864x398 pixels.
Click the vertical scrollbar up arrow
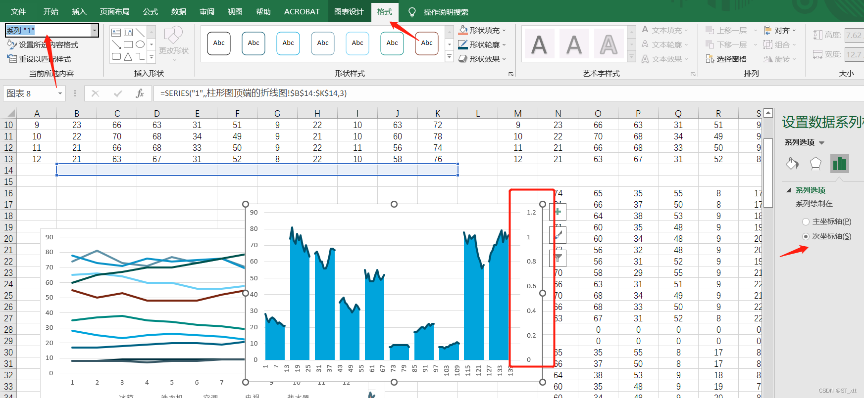pos(768,113)
